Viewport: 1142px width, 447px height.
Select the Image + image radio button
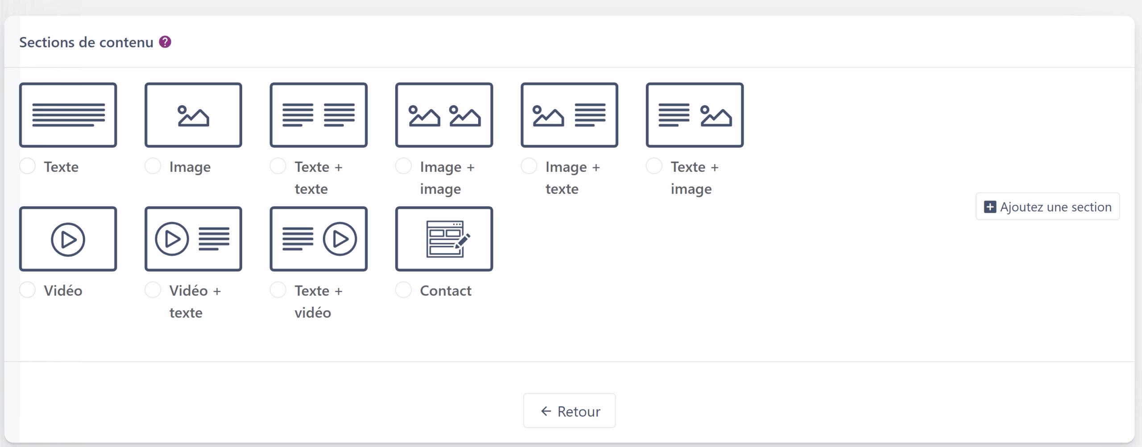(x=404, y=166)
